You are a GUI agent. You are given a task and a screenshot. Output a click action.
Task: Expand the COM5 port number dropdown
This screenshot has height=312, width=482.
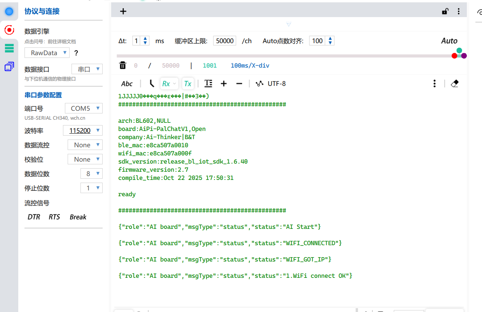tap(84, 108)
